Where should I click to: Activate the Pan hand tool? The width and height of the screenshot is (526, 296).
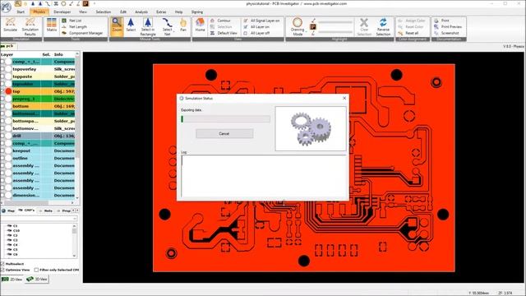point(182,25)
